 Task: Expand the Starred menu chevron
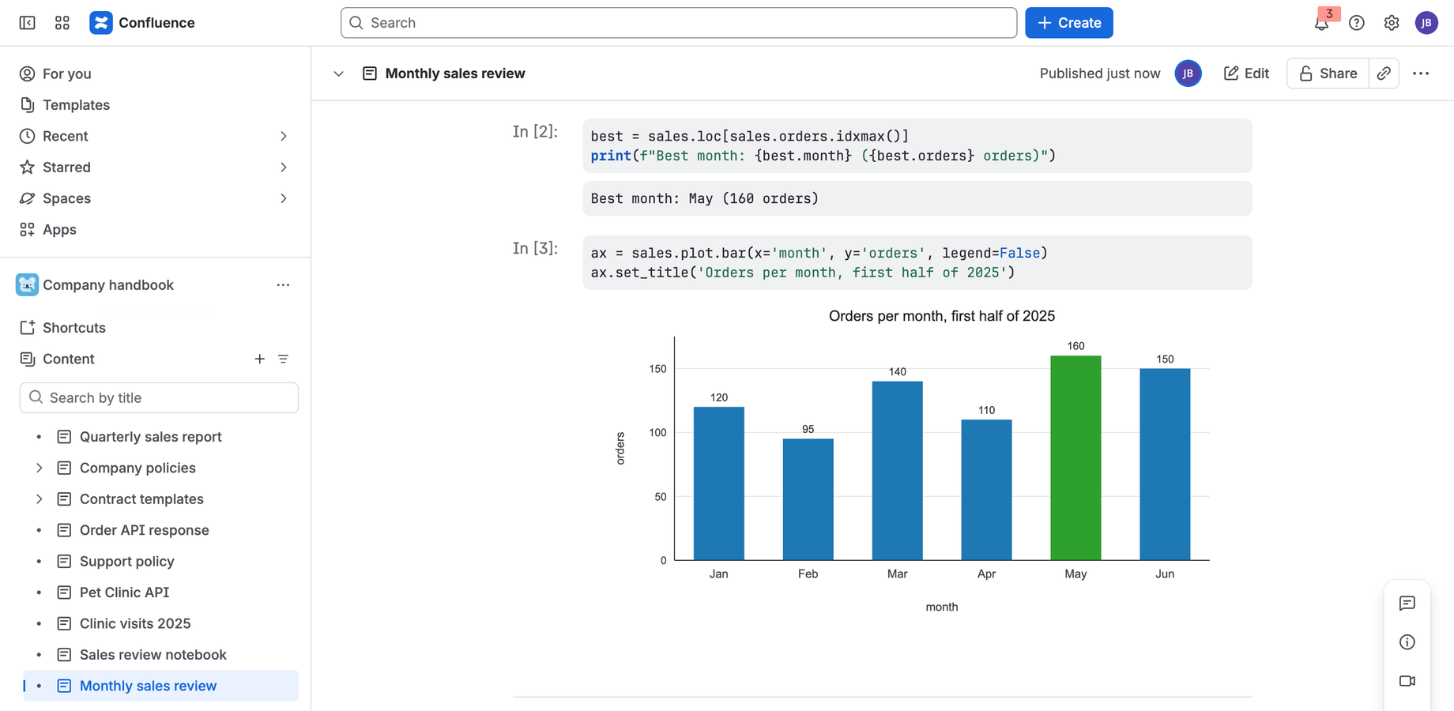283,167
